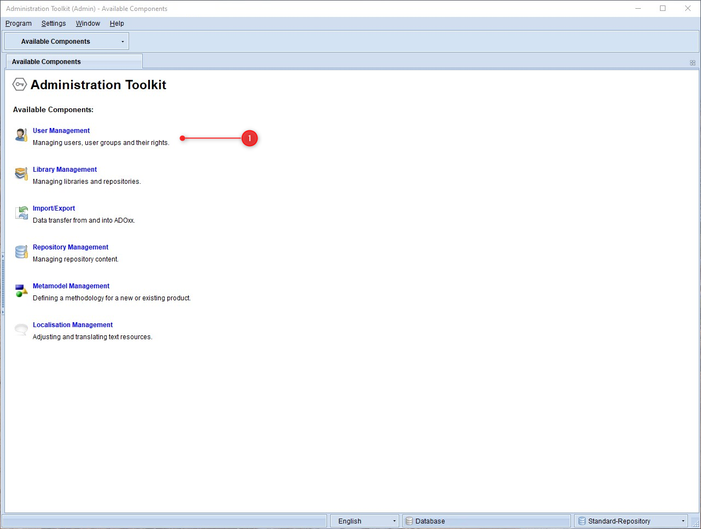
Task: Close the Administration Toolkit window
Action: (x=688, y=8)
